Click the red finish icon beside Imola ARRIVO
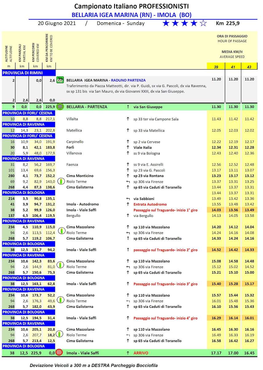This screenshot has width=263, height=370. point(60,353)
